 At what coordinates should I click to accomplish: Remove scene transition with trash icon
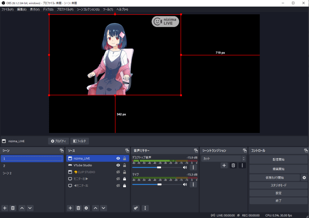pyautogui.click(x=233, y=165)
